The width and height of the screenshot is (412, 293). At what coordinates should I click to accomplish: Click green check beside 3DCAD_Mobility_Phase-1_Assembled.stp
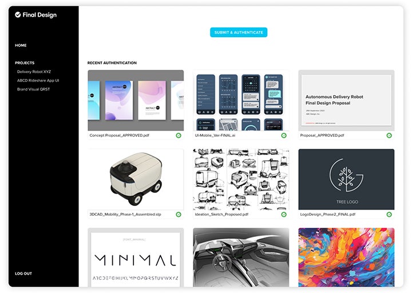179,215
